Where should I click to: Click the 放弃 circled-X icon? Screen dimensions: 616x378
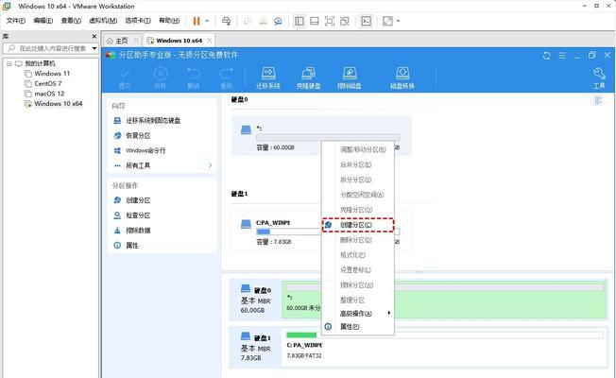(161, 73)
